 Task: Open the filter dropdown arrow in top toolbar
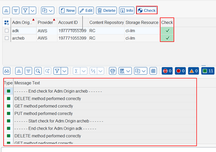(33, 10)
